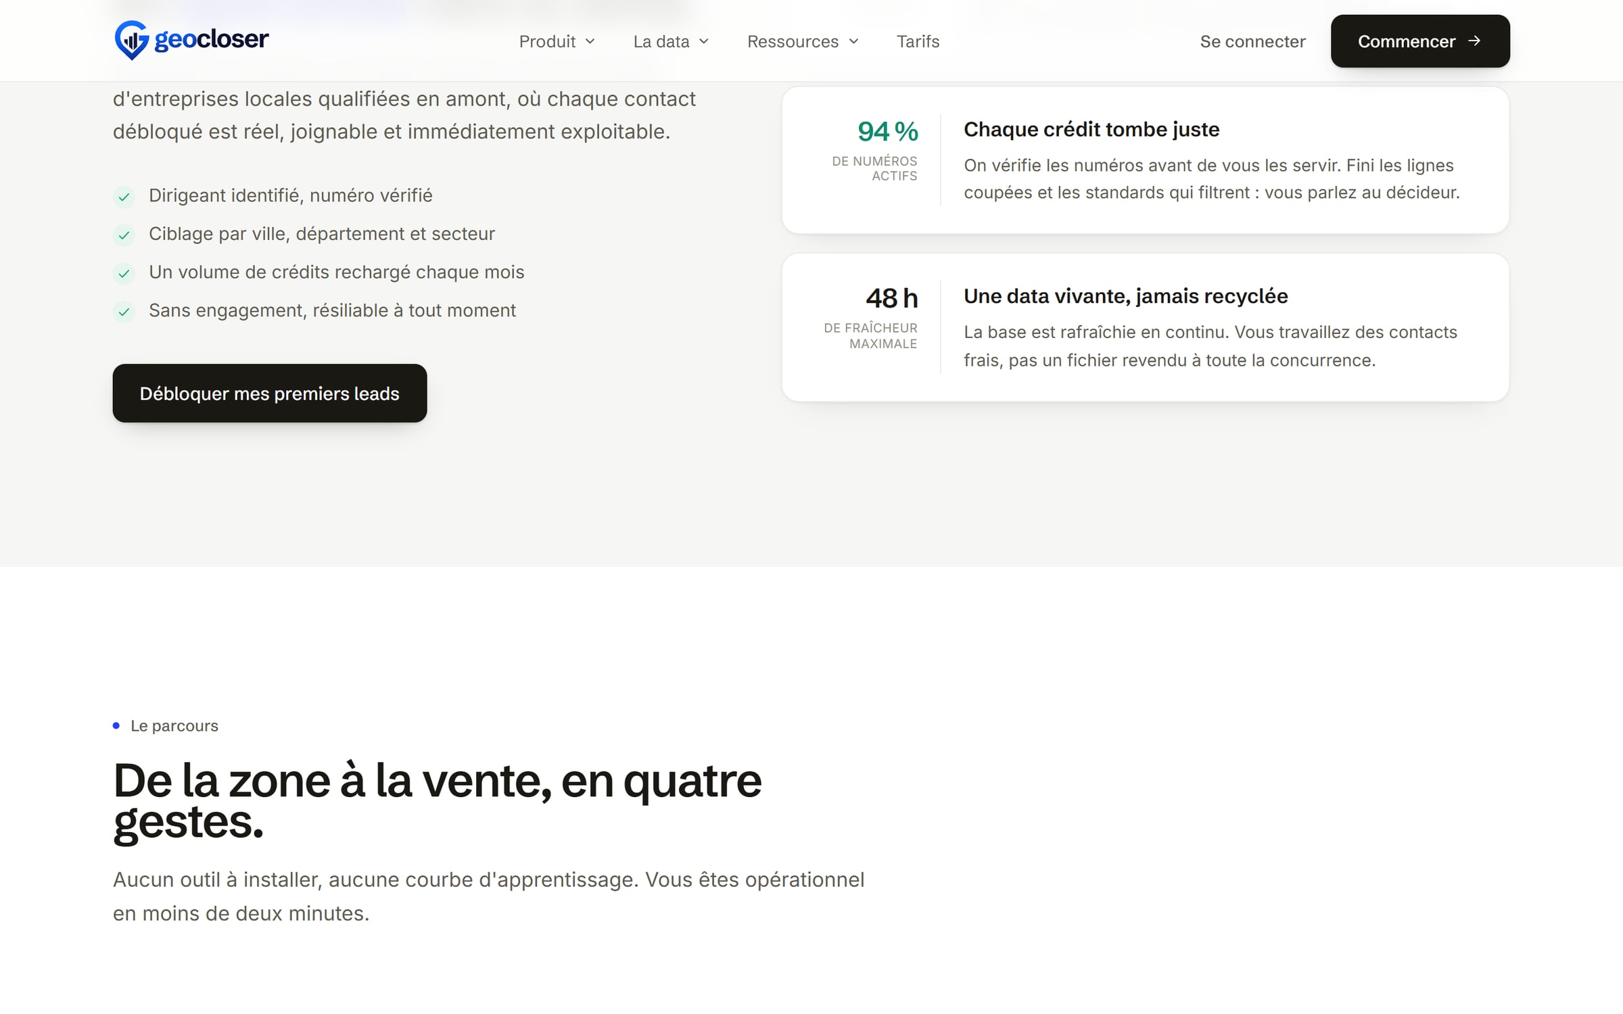Go to the Tarifs page
This screenshot has width=1623, height=1014.
click(918, 41)
